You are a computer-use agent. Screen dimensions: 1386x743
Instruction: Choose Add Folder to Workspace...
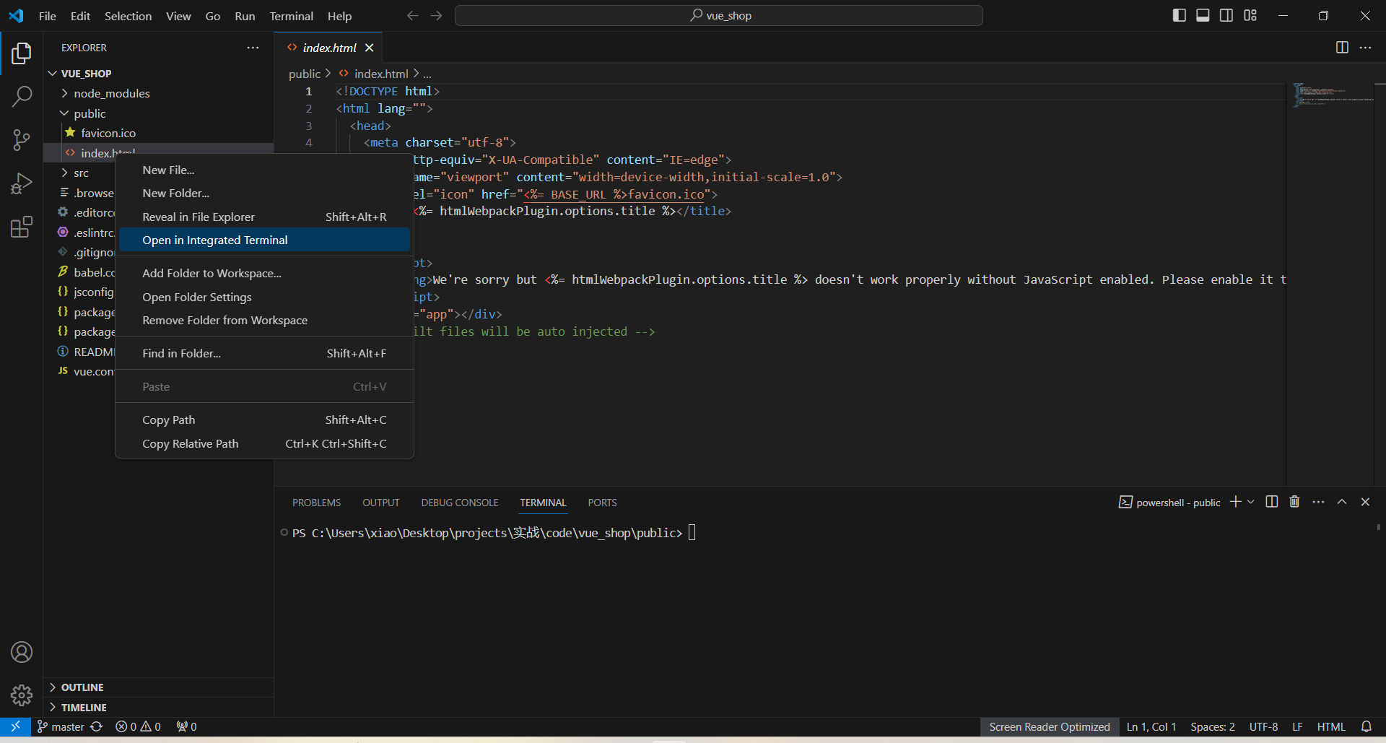click(264, 273)
